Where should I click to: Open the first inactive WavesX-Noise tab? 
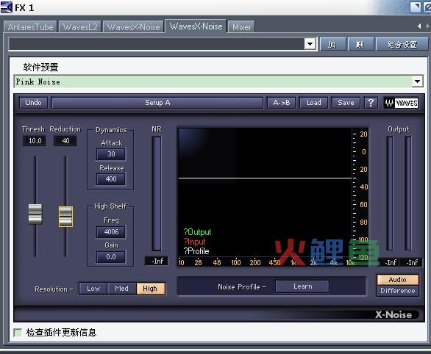tap(133, 27)
